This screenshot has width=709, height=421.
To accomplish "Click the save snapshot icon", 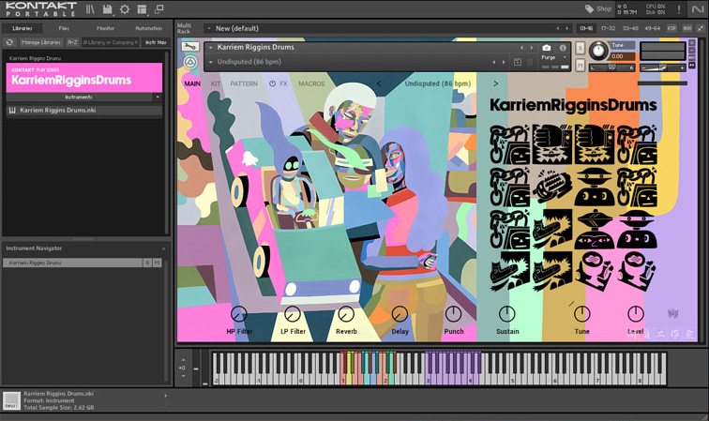I will point(518,62).
